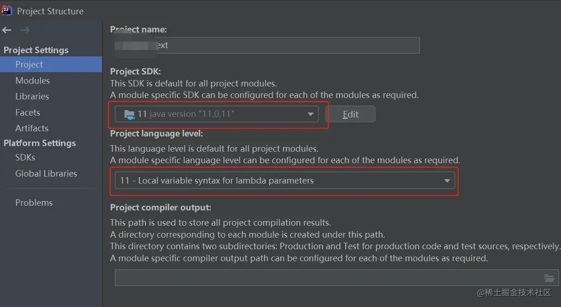
Task: Open the Facets section
Action: (28, 112)
